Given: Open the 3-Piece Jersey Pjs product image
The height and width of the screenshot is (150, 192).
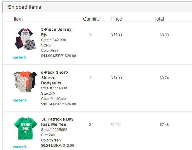Looking at the screenshot, I should click(x=25, y=39).
